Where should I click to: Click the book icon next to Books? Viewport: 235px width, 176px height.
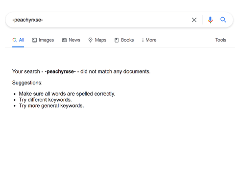[117, 40]
